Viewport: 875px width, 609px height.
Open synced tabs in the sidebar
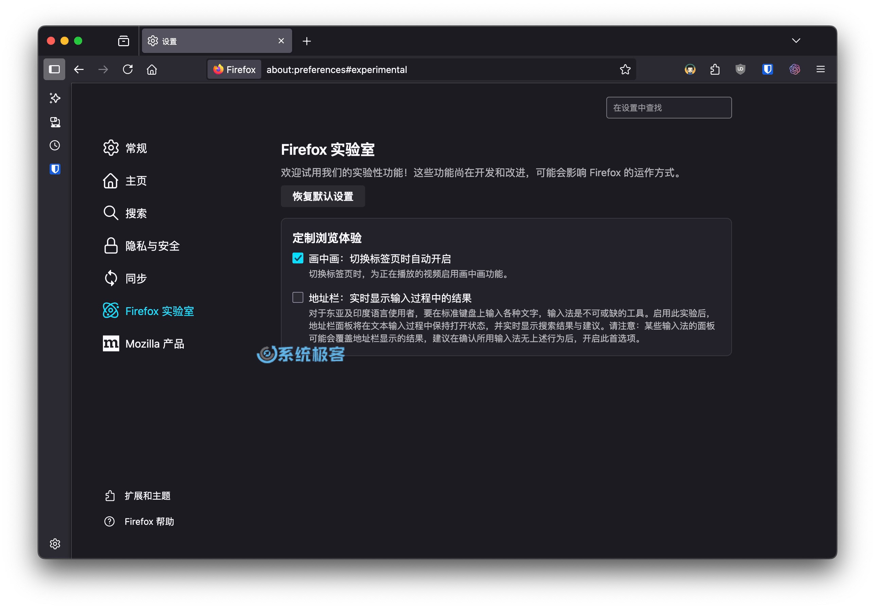pyautogui.click(x=55, y=122)
